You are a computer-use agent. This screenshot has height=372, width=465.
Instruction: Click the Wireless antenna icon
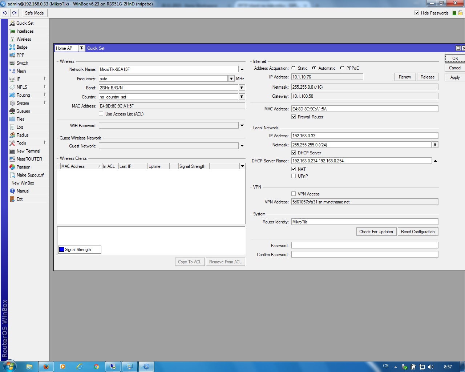[x=12, y=39]
